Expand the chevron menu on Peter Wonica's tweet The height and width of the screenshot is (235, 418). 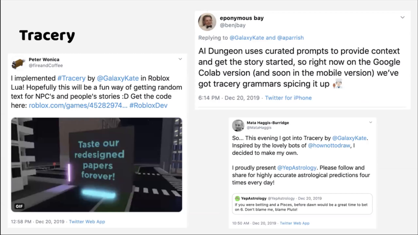(180, 59)
